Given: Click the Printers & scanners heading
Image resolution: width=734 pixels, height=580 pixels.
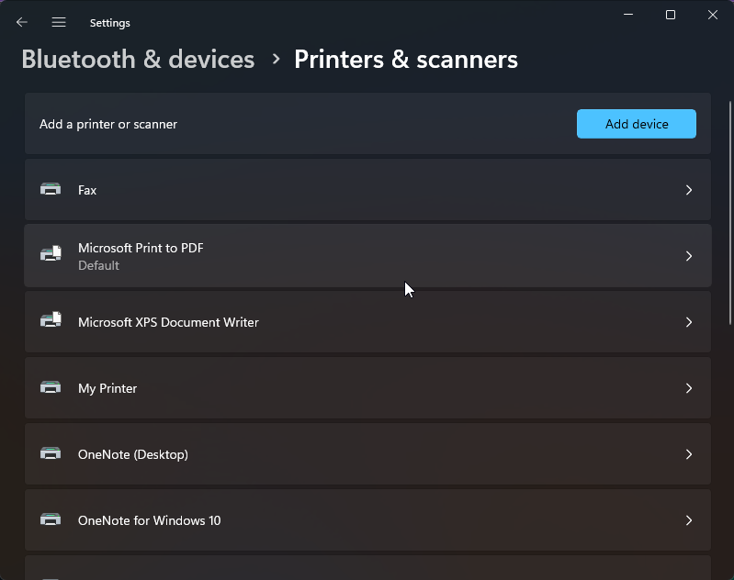Looking at the screenshot, I should 406,60.
